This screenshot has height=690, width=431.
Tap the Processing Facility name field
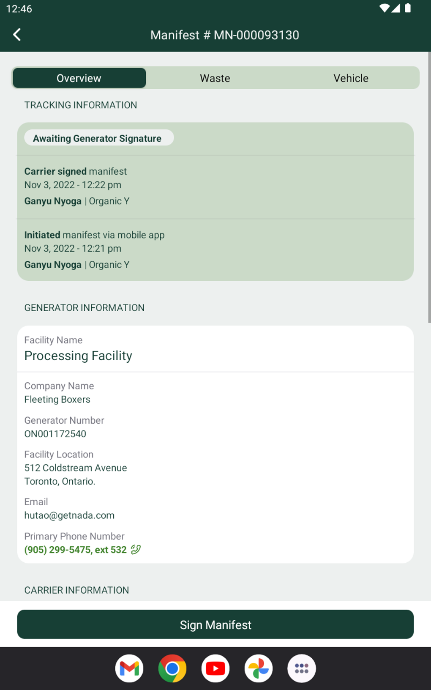click(79, 356)
